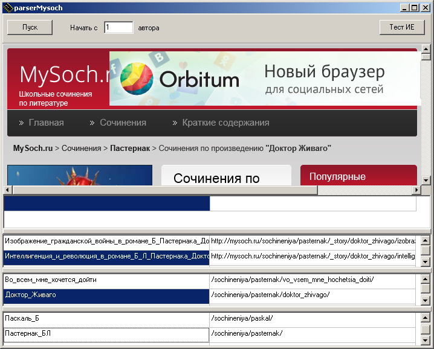Click the Orbitum colorful globe logo

pos(137,79)
